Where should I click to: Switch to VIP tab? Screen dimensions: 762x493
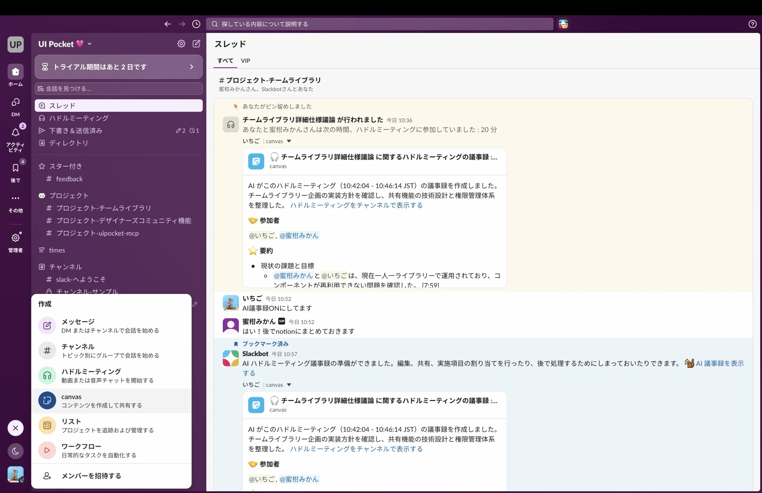[x=246, y=60]
